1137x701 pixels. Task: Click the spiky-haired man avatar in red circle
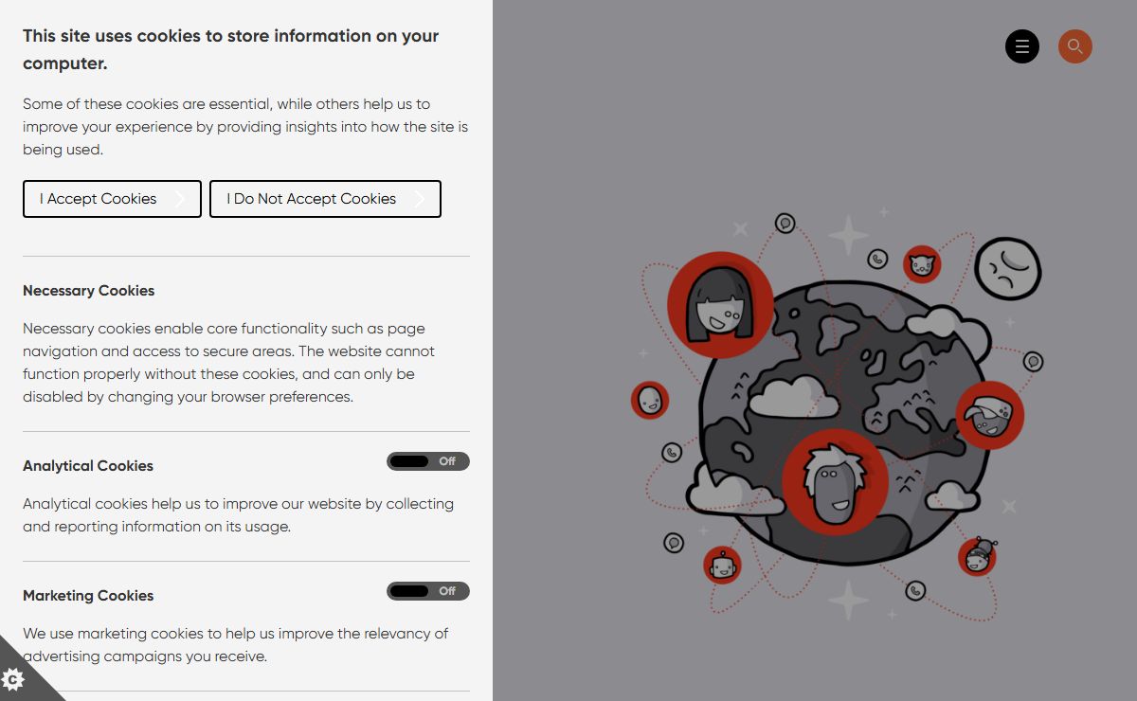pos(835,481)
